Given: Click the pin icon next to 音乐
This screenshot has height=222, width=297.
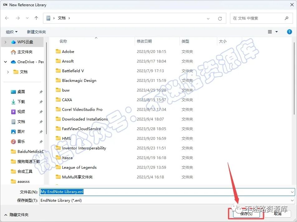Looking at the screenshot, I should tap(41, 142).
